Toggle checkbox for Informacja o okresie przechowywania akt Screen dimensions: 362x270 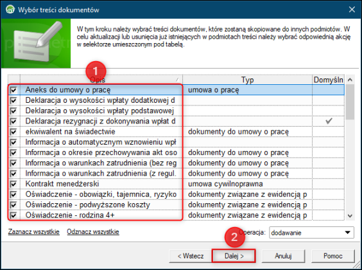(13, 152)
